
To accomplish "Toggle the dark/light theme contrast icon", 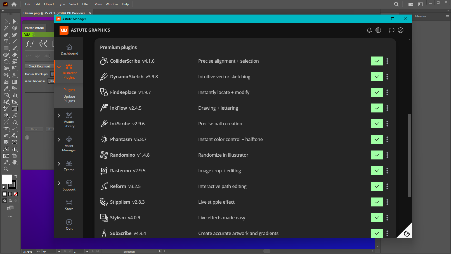I will click(x=378, y=30).
